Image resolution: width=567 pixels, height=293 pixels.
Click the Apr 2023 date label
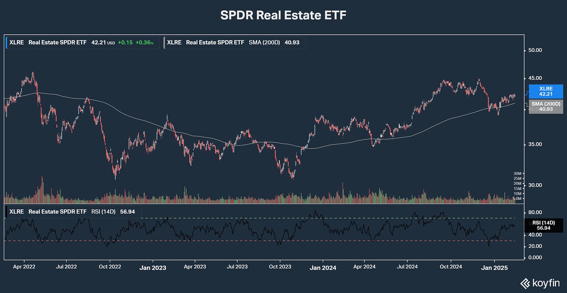pyautogui.click(x=195, y=267)
